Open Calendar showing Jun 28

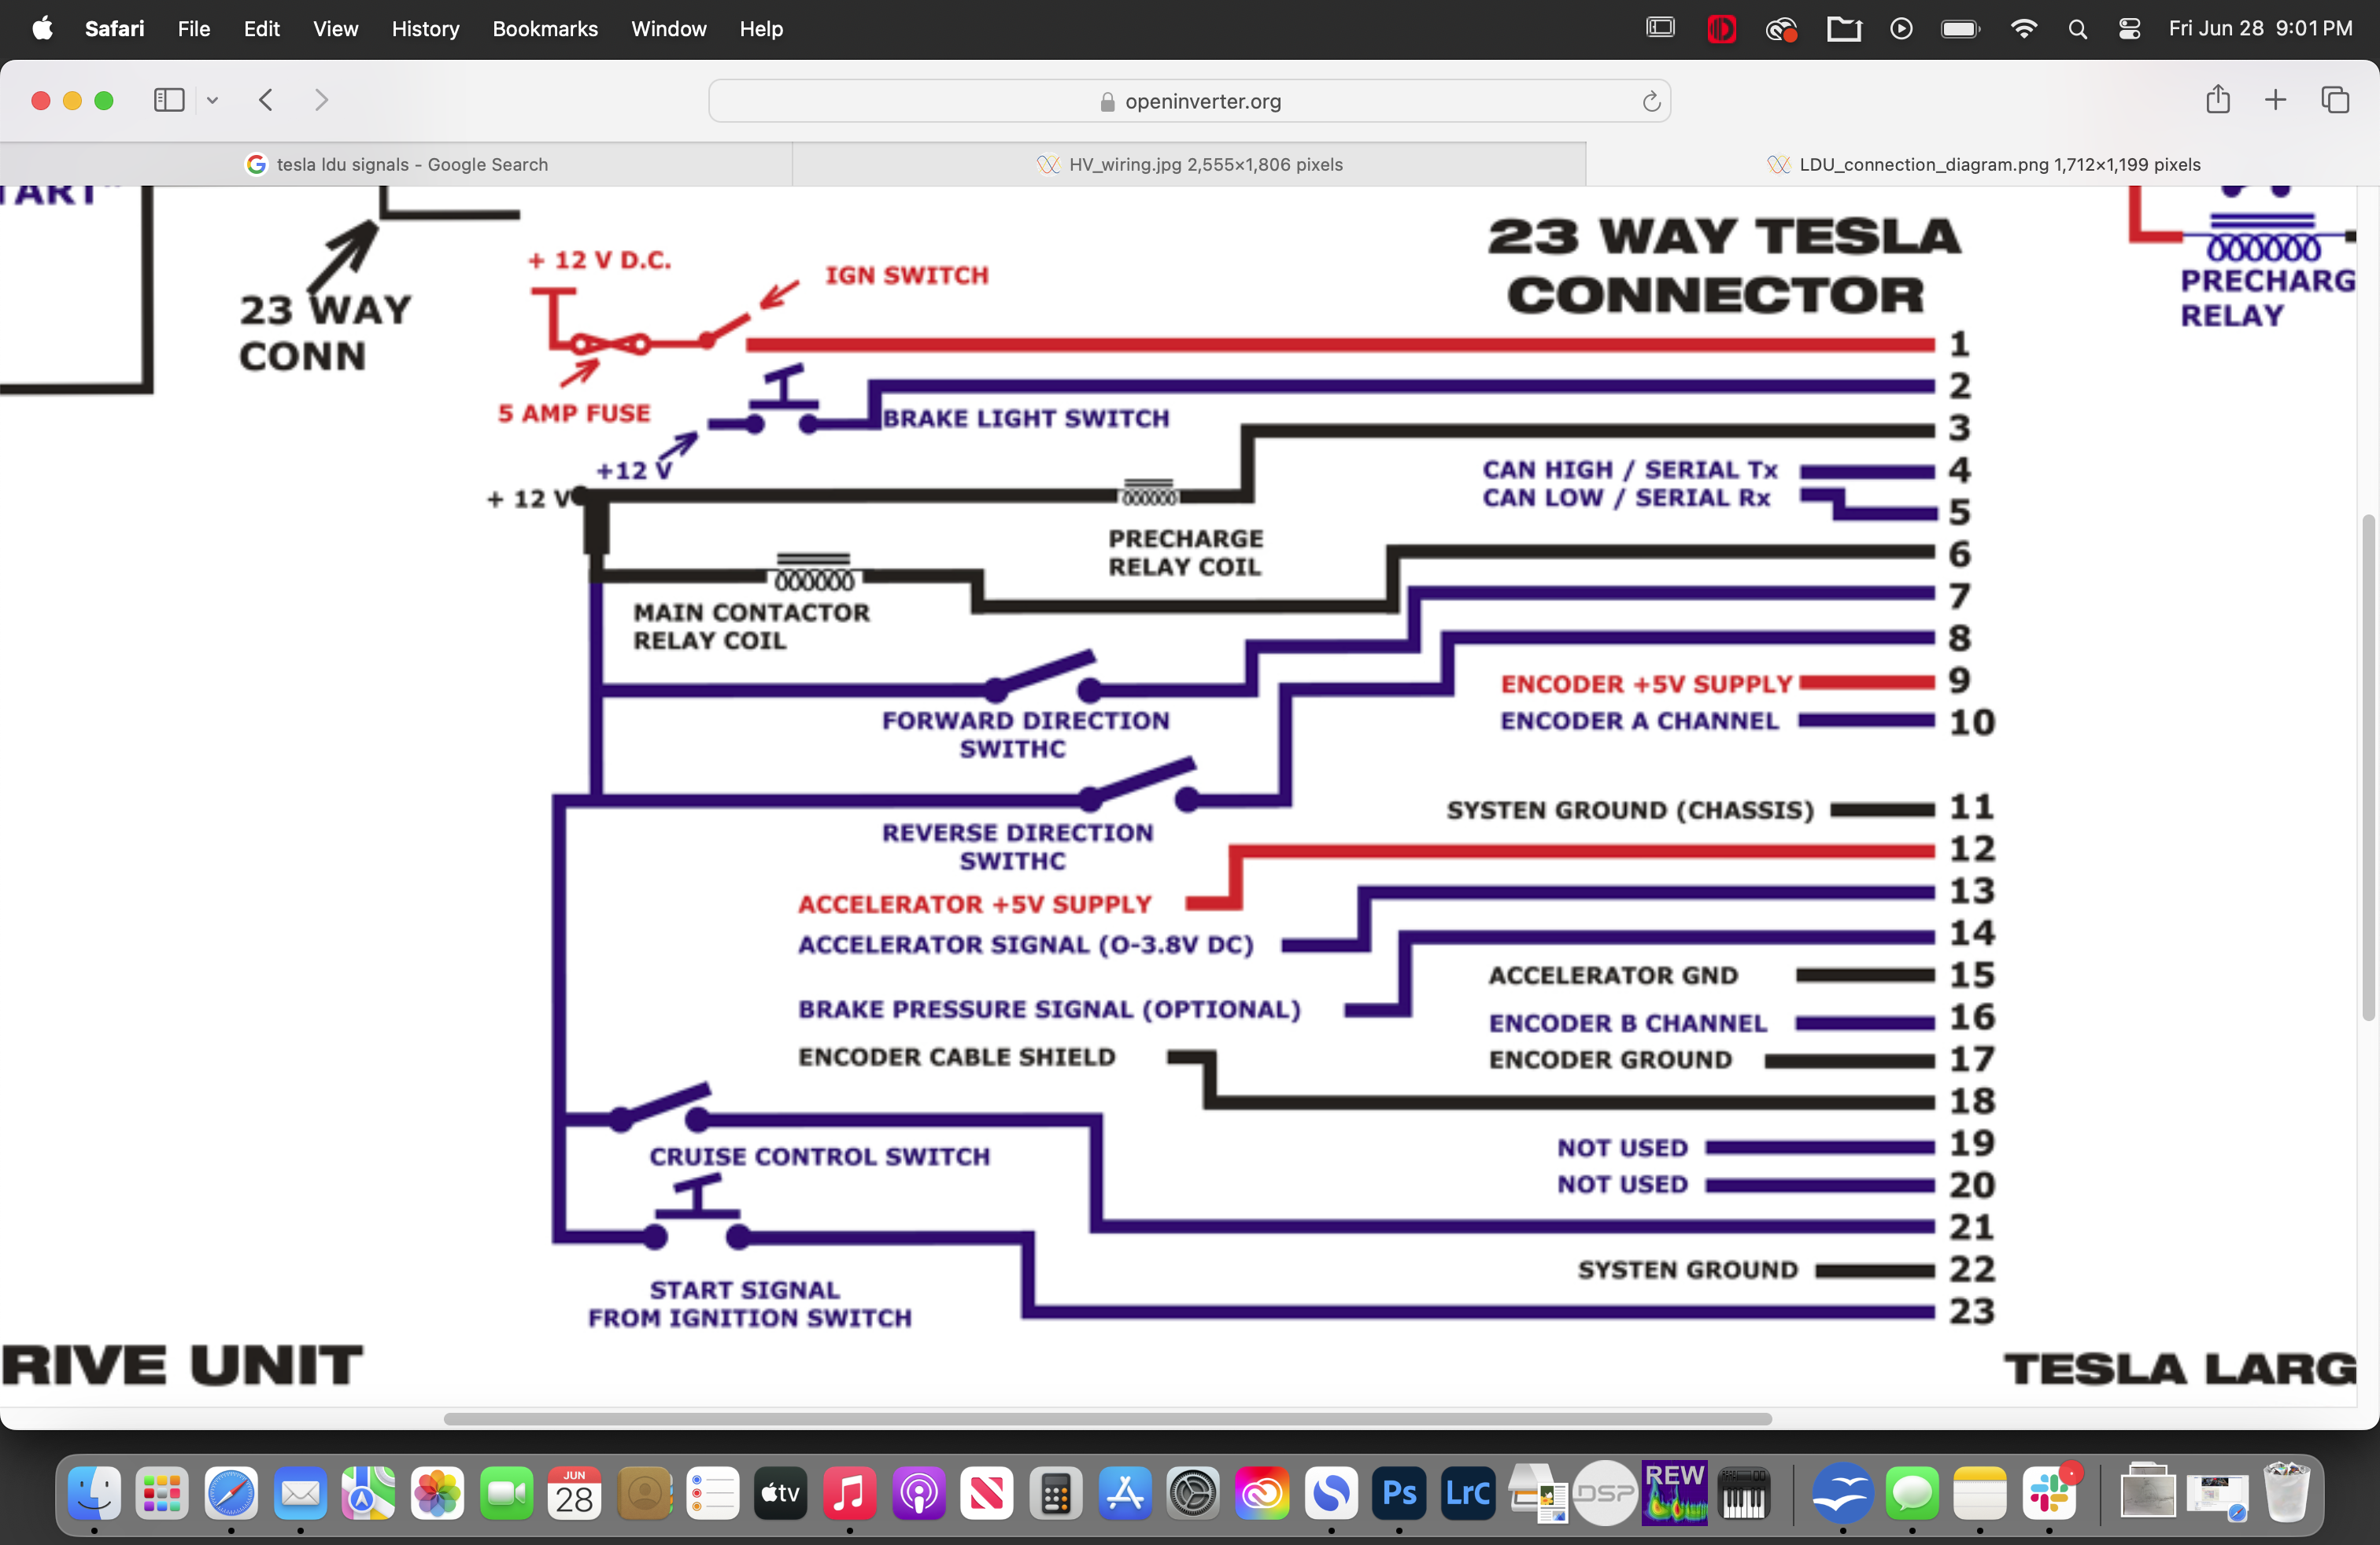tap(574, 1493)
